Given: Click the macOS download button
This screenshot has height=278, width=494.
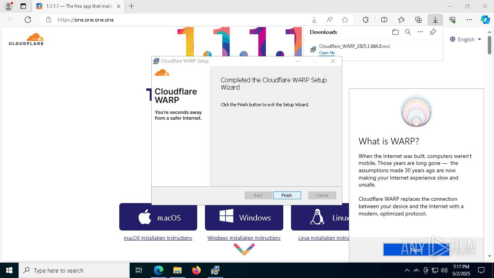Looking at the screenshot, I should (158, 217).
